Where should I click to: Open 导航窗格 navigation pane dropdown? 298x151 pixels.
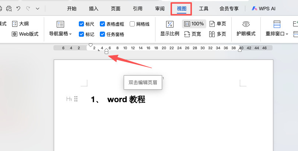(60, 28)
